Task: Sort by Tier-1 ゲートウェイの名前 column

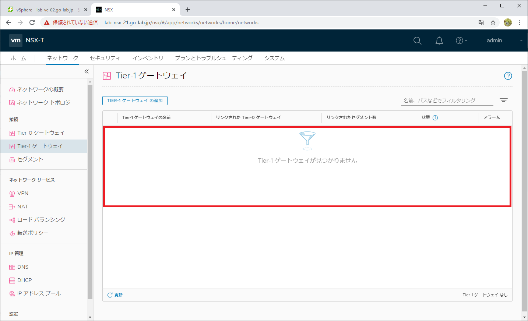Action: click(146, 117)
